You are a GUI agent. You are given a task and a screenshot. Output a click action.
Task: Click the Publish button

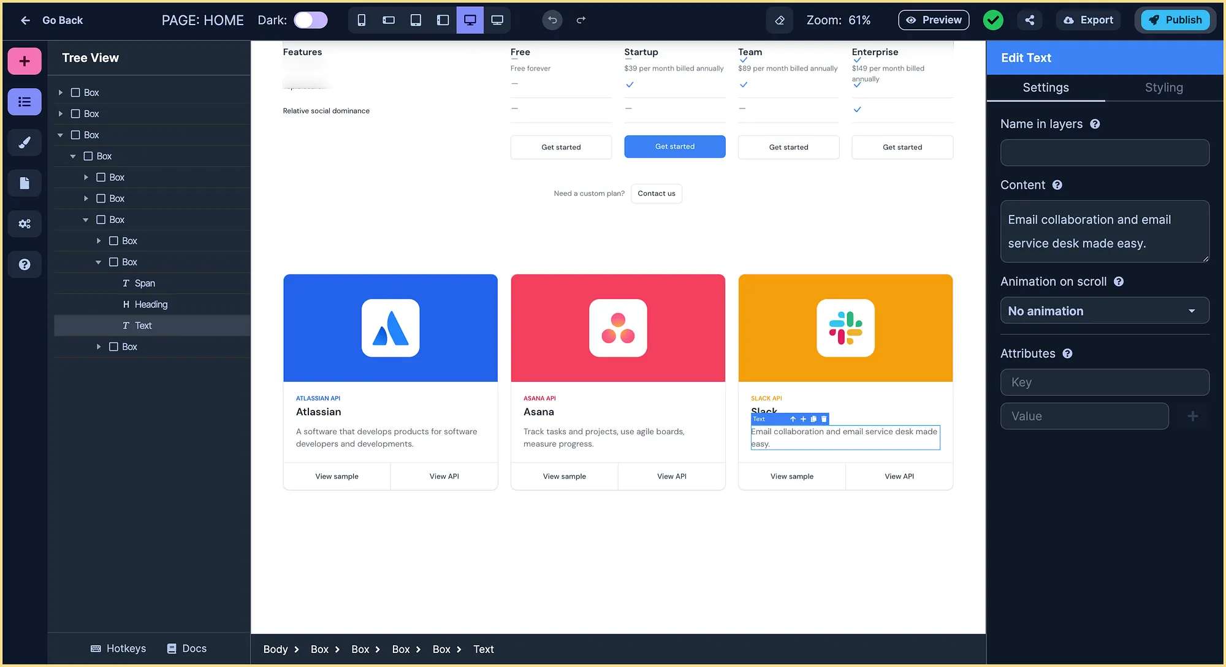[1175, 20]
